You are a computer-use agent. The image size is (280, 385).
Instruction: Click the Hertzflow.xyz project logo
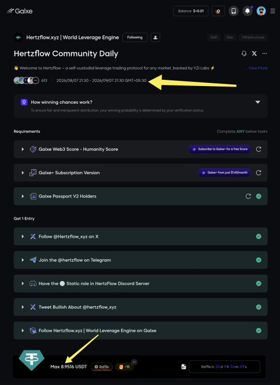pos(18,37)
